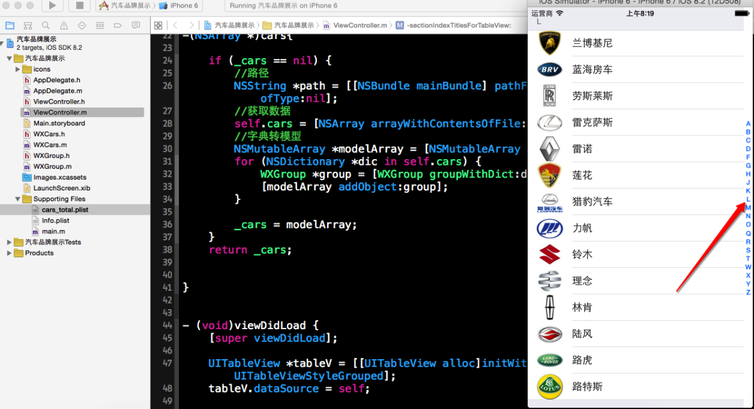Expand the Products folder
This screenshot has height=409, width=754.
9,253
